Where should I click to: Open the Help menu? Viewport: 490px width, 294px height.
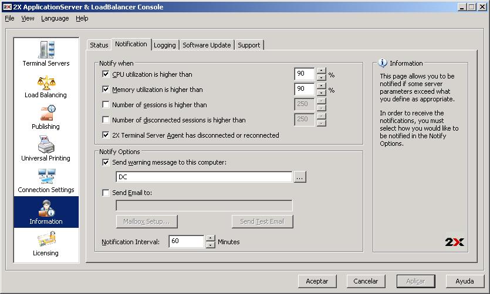click(x=82, y=18)
